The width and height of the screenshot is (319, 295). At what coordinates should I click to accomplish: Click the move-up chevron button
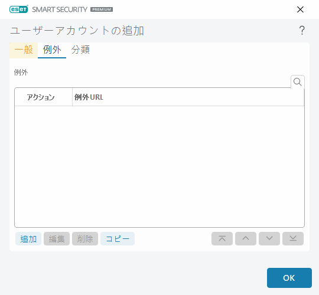[x=246, y=238]
